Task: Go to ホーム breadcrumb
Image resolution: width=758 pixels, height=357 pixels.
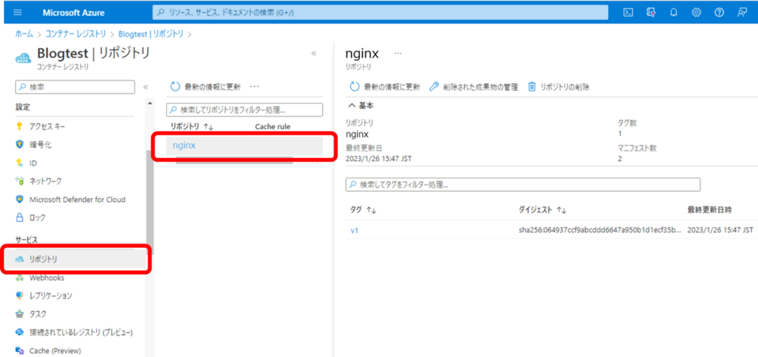Action: point(24,34)
